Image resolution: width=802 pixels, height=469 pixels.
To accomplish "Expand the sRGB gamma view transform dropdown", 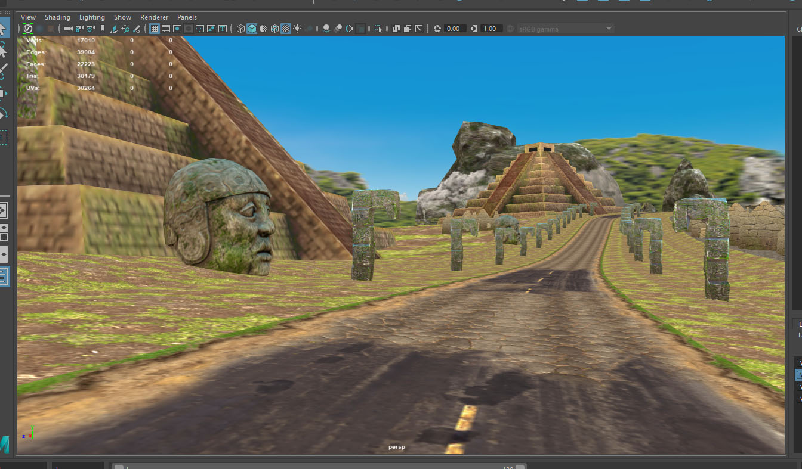I will [609, 29].
